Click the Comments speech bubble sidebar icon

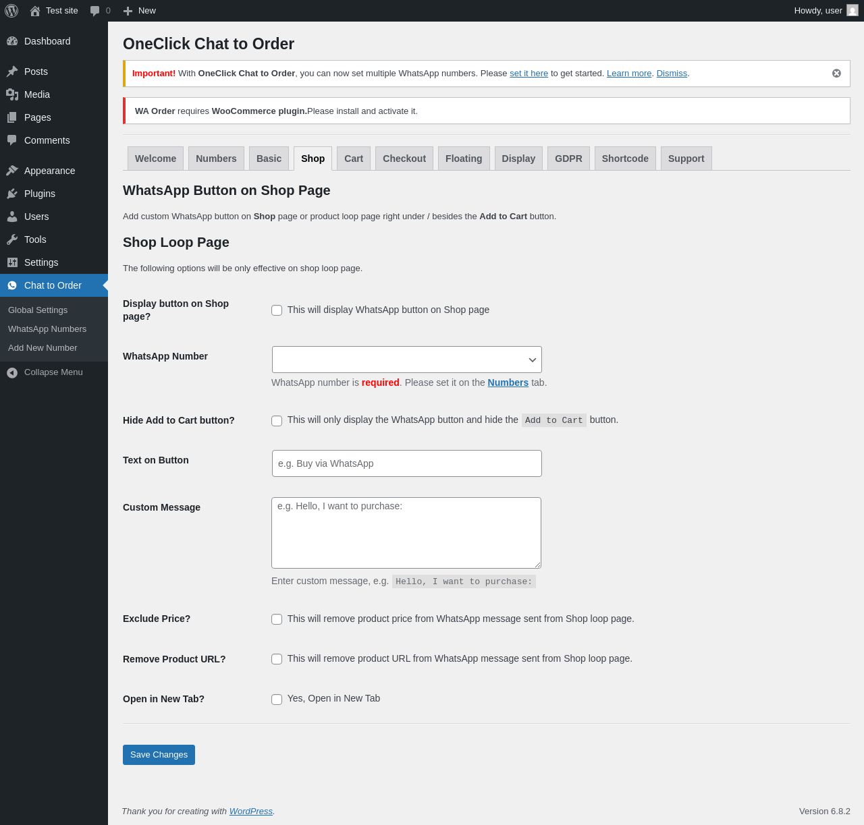point(12,140)
